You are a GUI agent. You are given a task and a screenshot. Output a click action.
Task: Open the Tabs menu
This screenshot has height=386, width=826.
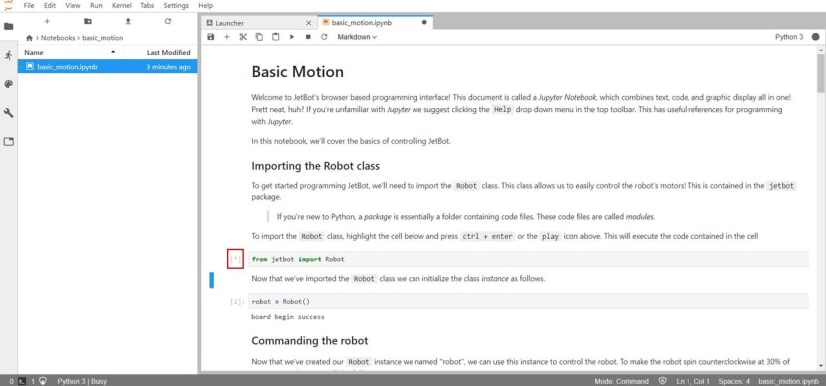[x=147, y=5]
